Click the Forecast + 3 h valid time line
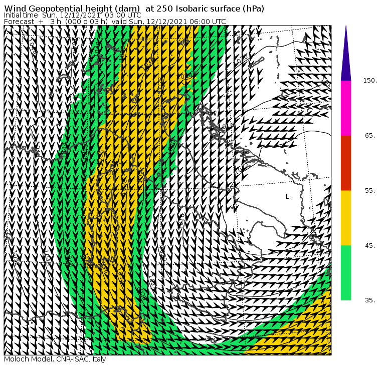 pyautogui.click(x=115, y=22)
